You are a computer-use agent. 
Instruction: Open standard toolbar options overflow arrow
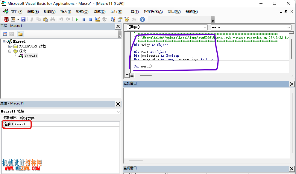pos(213,19)
